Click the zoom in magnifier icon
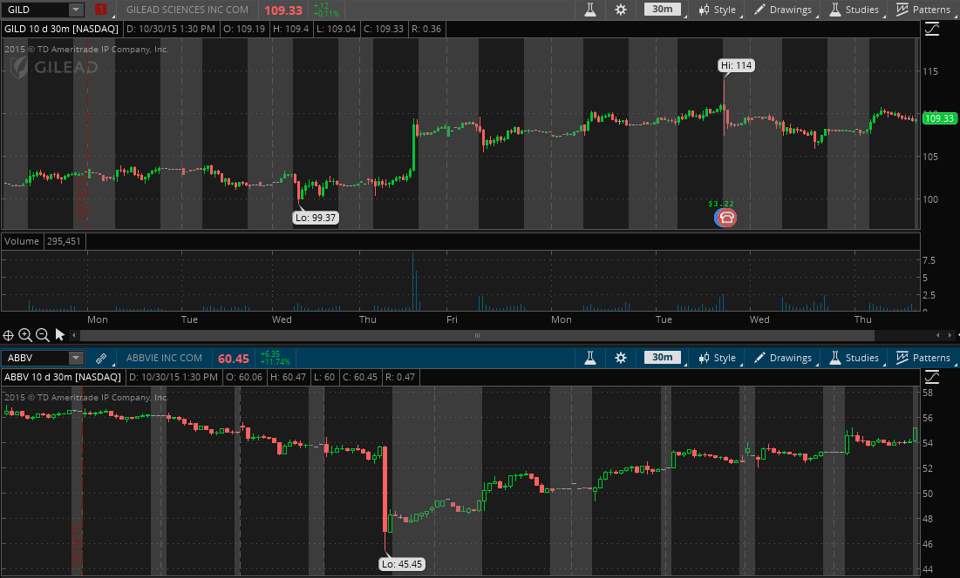The image size is (960, 578). pos(25,335)
